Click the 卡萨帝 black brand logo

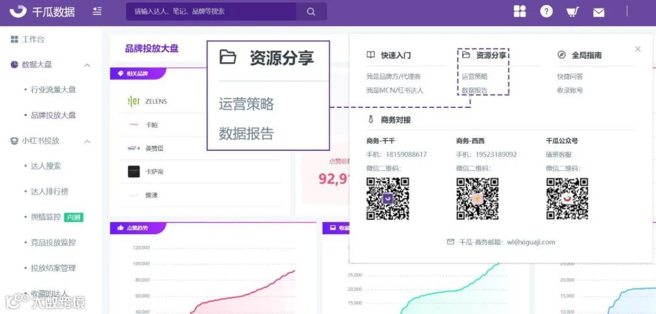tap(134, 172)
